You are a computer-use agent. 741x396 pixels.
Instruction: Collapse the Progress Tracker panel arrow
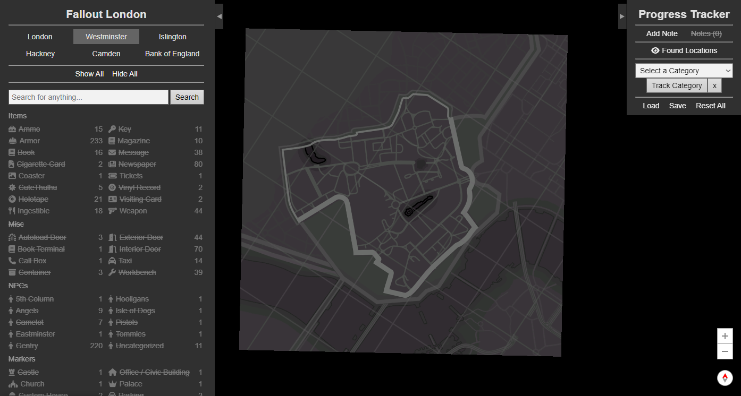coord(622,16)
